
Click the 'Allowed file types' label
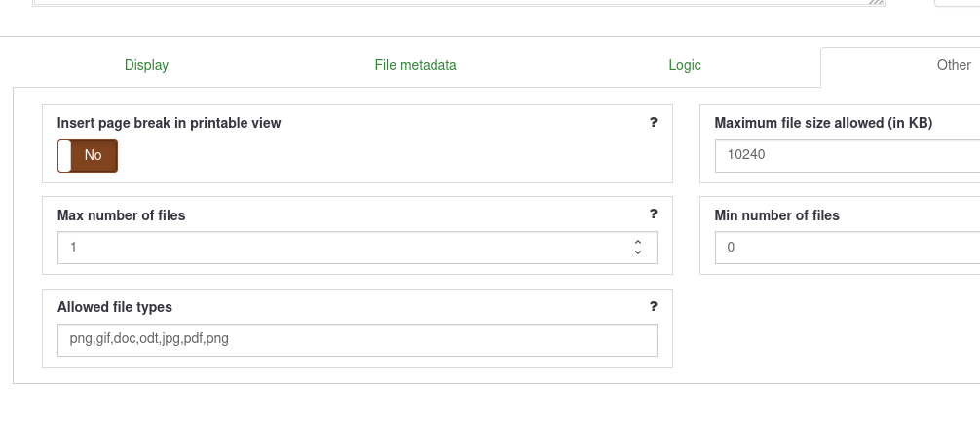click(x=115, y=307)
